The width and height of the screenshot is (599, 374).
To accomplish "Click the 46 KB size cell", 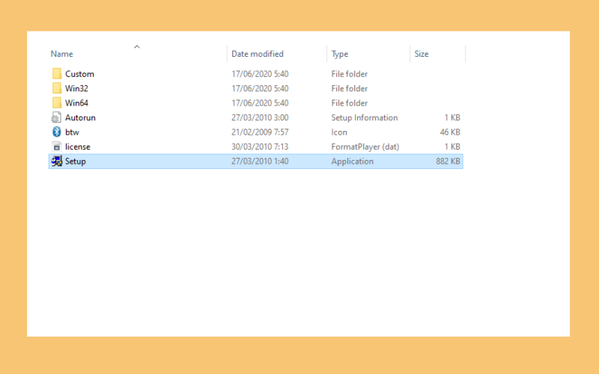I will click(450, 132).
